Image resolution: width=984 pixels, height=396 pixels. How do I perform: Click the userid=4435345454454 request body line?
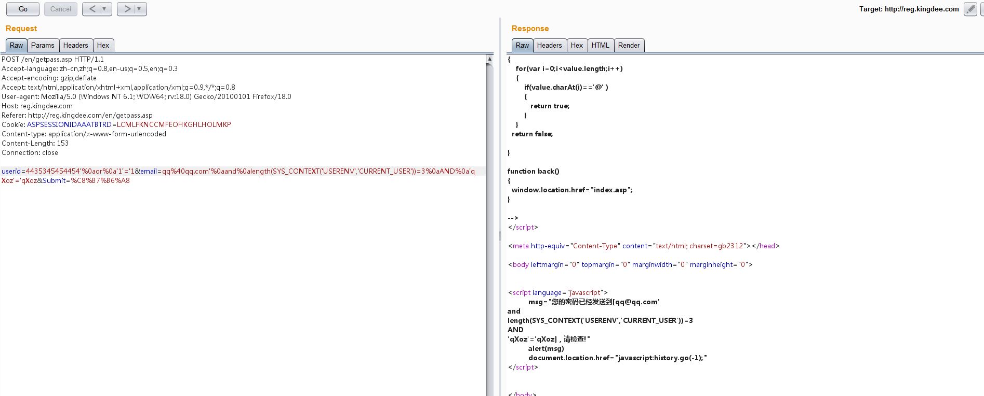click(x=238, y=171)
